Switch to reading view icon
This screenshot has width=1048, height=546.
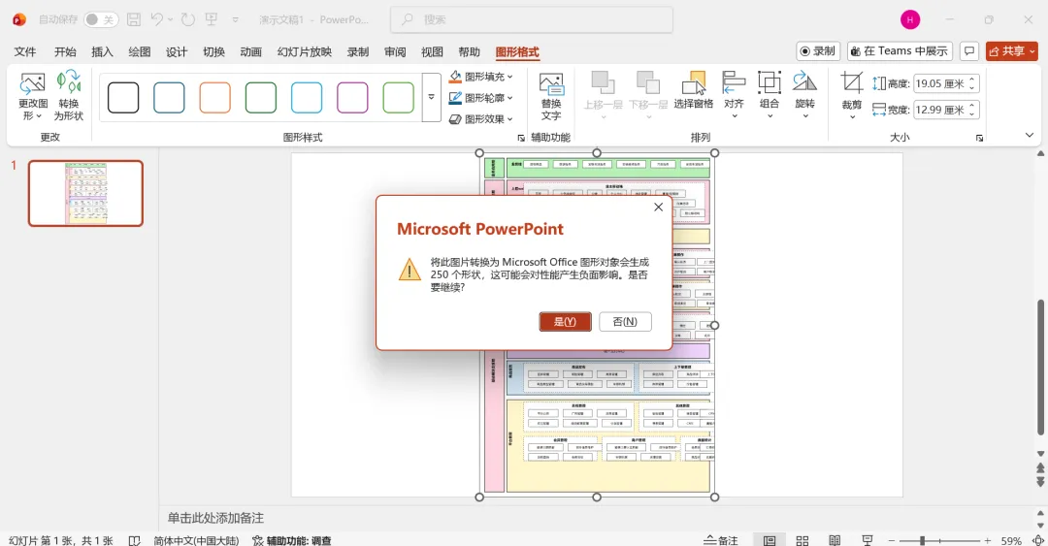click(x=835, y=540)
